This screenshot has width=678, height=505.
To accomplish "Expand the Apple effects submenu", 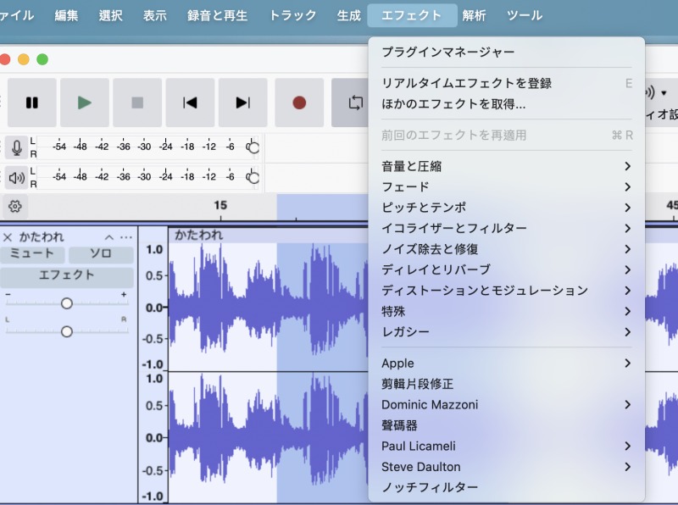I will pos(506,363).
